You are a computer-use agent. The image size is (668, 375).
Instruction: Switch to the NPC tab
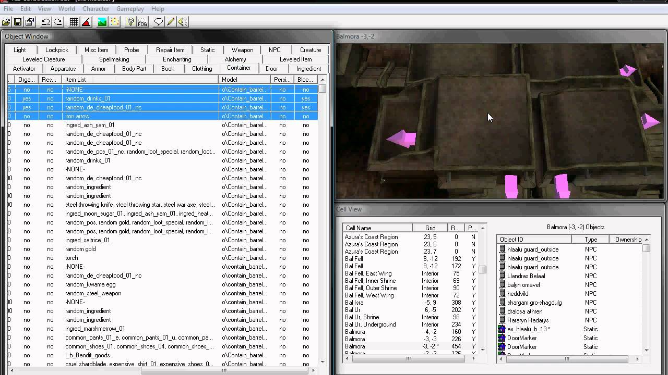(x=275, y=50)
